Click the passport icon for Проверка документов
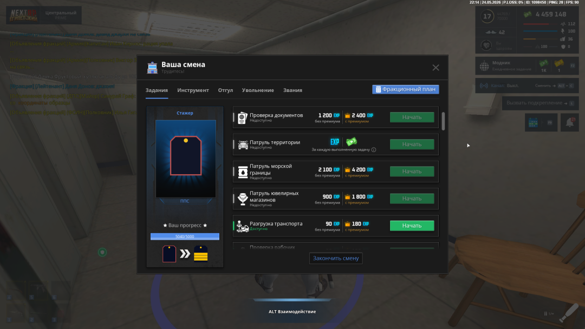This screenshot has height=329, width=585. coord(243,117)
